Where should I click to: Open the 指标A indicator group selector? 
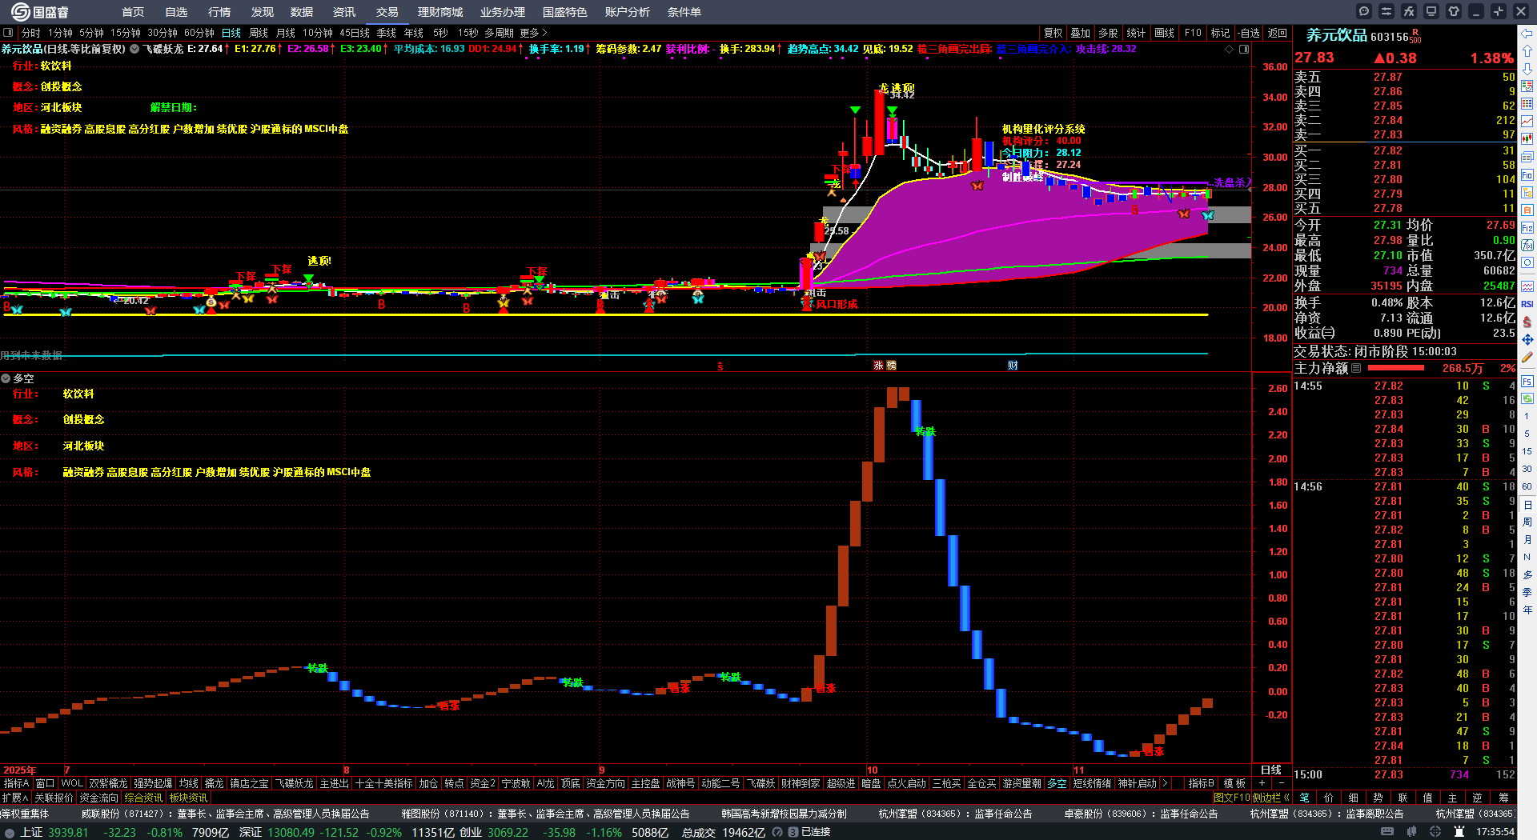point(16,783)
